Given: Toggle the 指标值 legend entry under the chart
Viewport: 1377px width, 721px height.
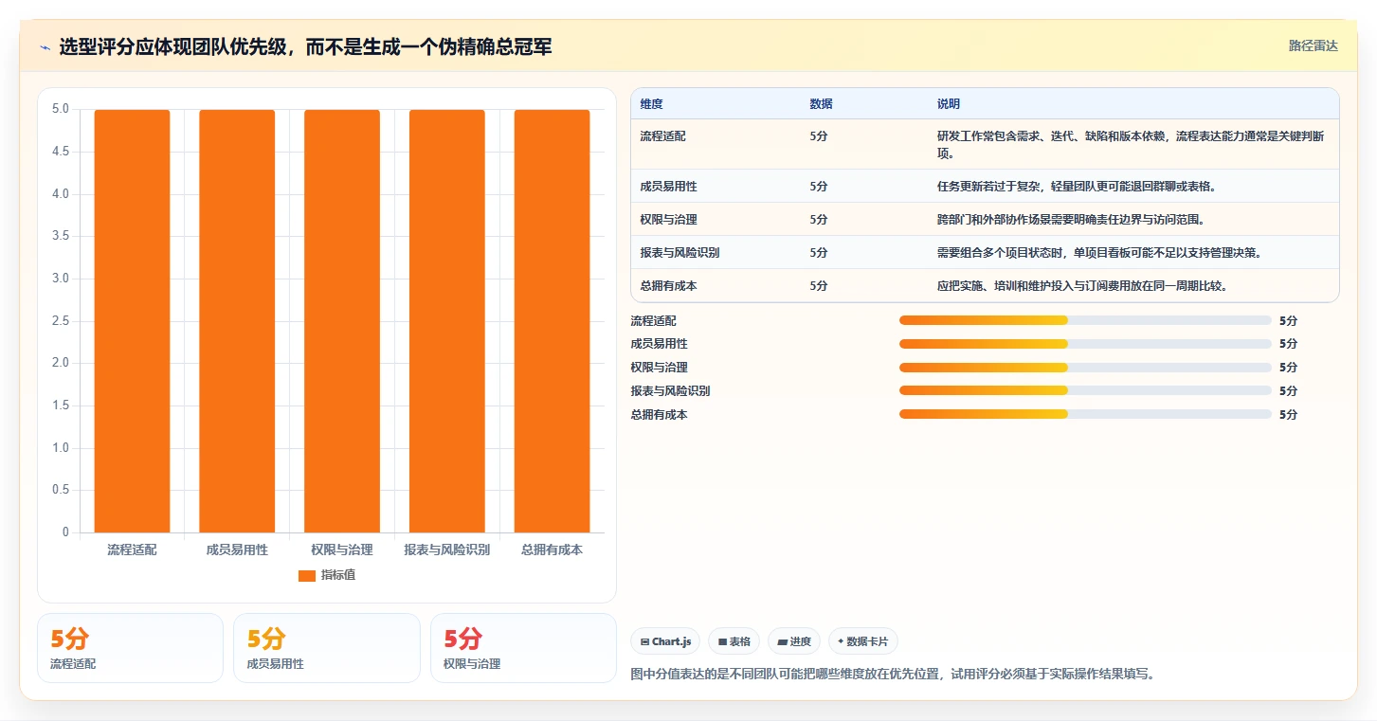Looking at the screenshot, I should pos(327,575).
